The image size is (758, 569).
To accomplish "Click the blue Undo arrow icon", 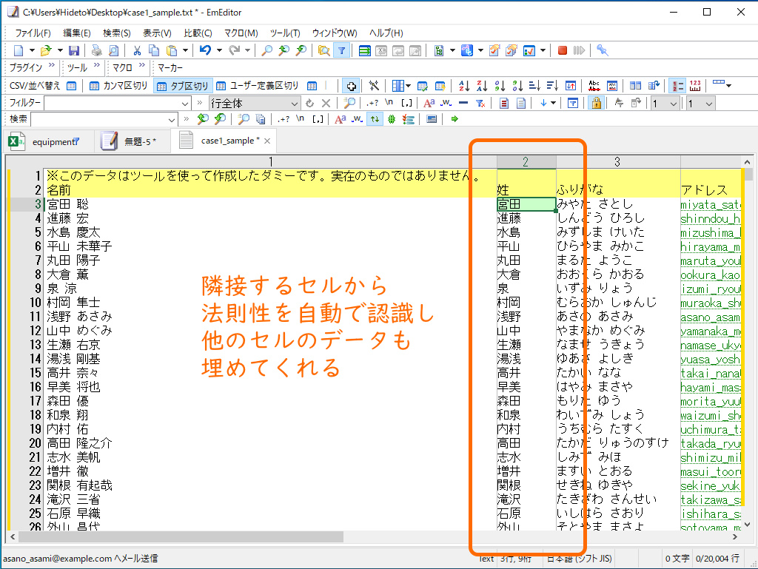I will [x=205, y=50].
